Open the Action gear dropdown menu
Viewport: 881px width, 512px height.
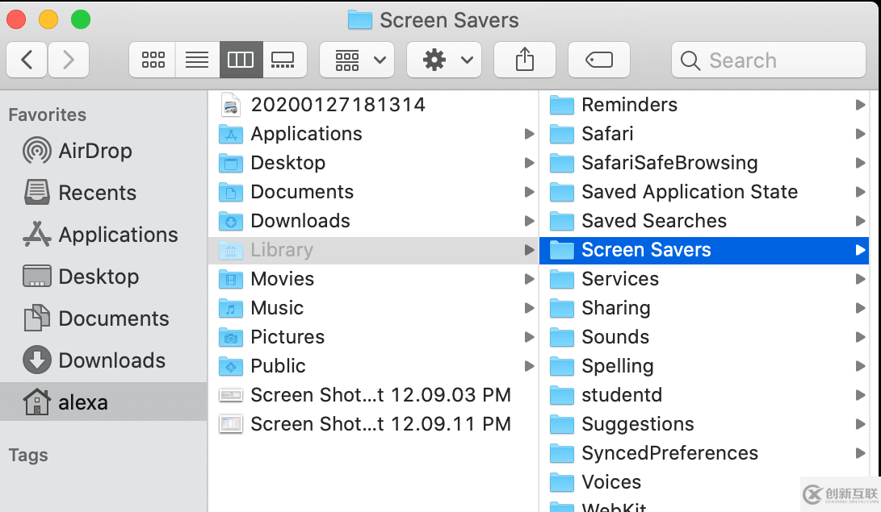pyautogui.click(x=444, y=60)
